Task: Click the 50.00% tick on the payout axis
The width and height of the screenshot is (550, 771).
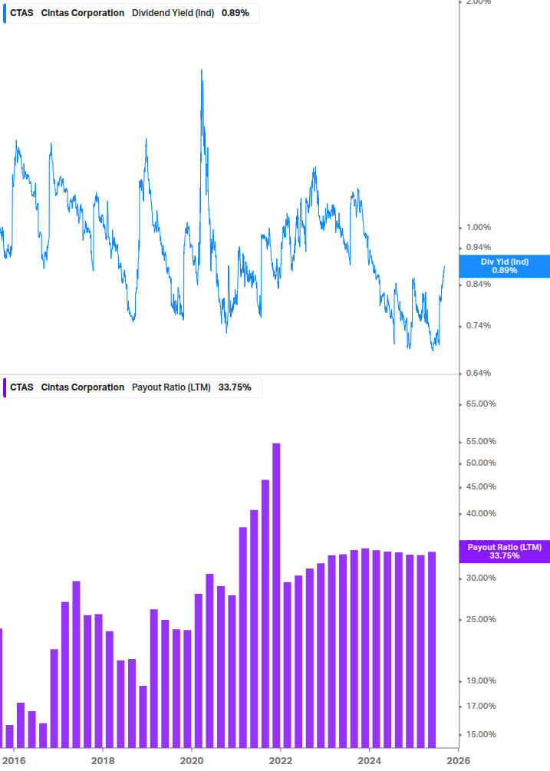Action: click(x=481, y=463)
